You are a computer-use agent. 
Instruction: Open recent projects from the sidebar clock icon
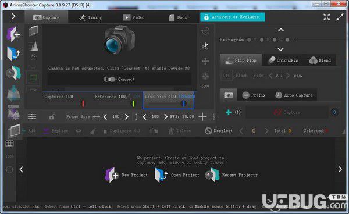13,73
